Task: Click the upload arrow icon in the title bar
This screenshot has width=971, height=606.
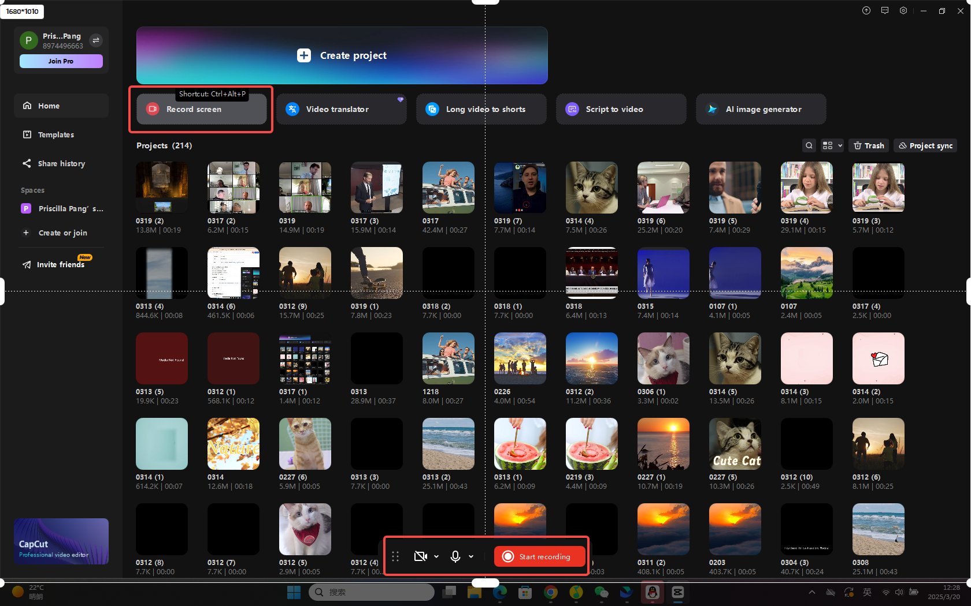Action: tap(866, 10)
